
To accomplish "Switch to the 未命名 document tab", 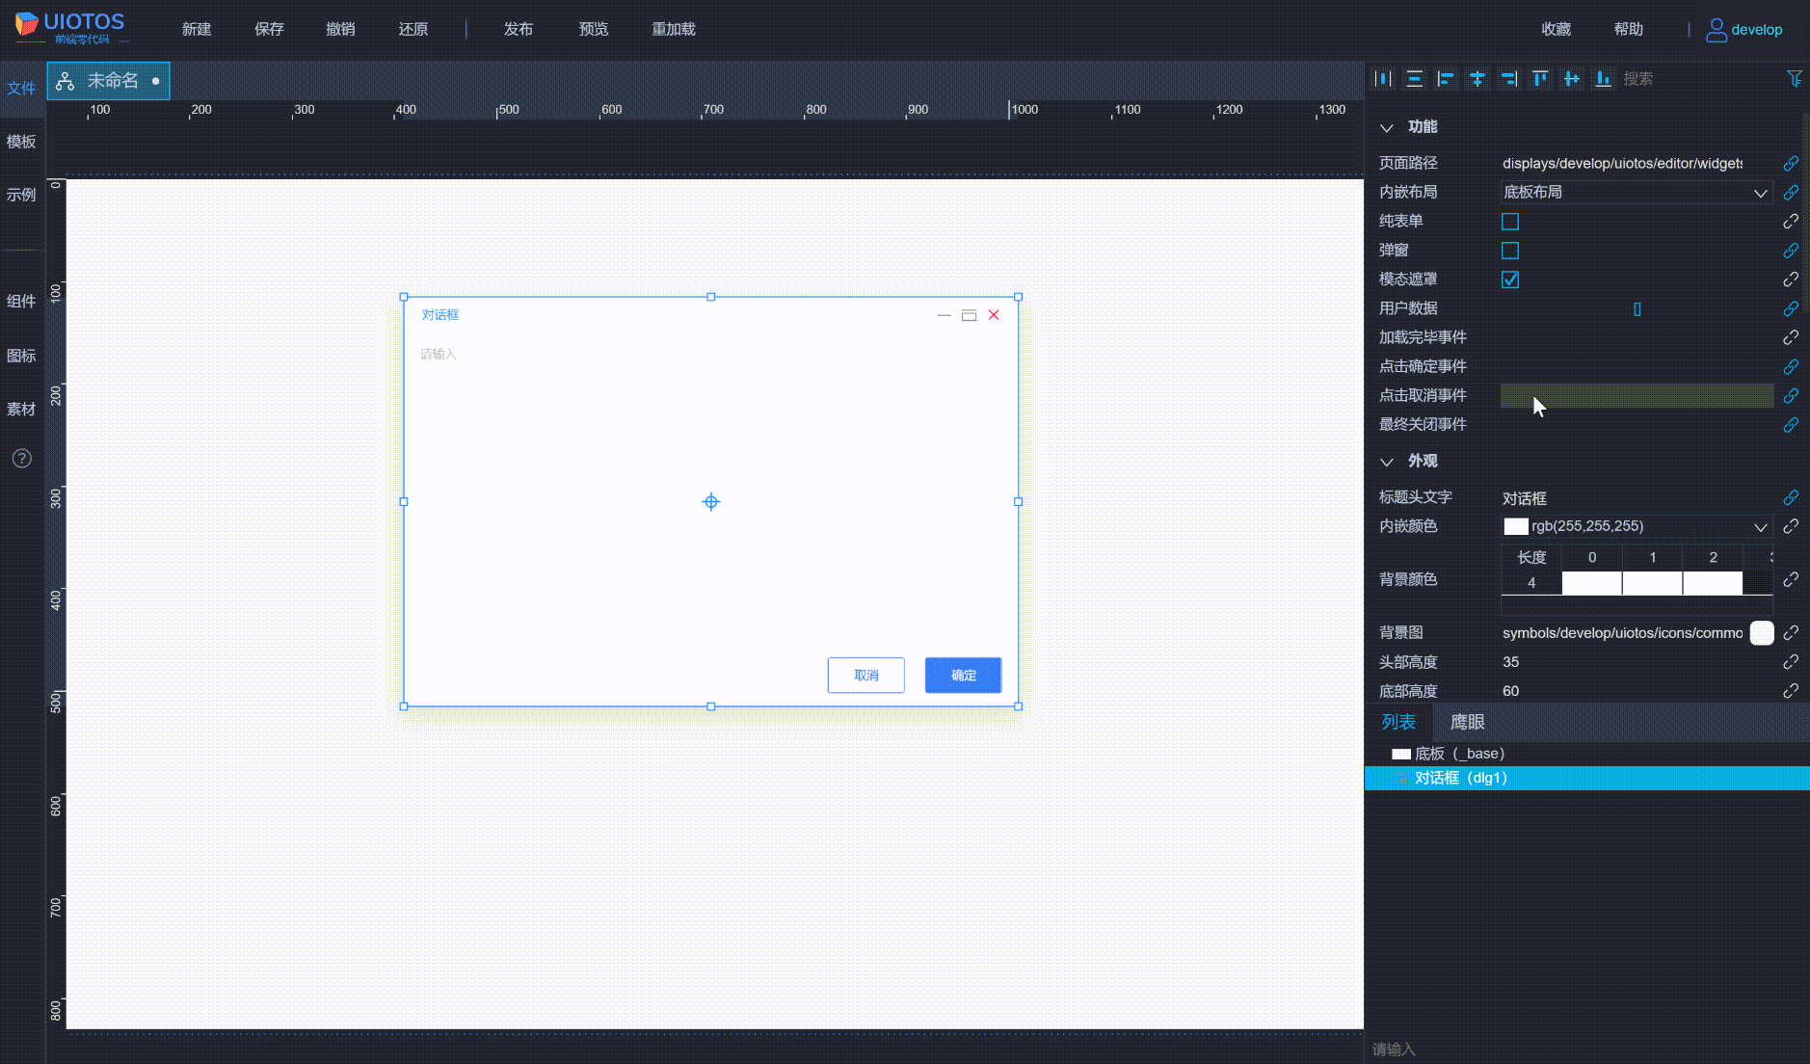I will pyautogui.click(x=109, y=81).
